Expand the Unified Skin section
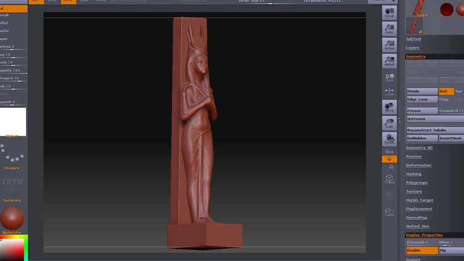Screen dimensions: 464x261 [418, 226]
